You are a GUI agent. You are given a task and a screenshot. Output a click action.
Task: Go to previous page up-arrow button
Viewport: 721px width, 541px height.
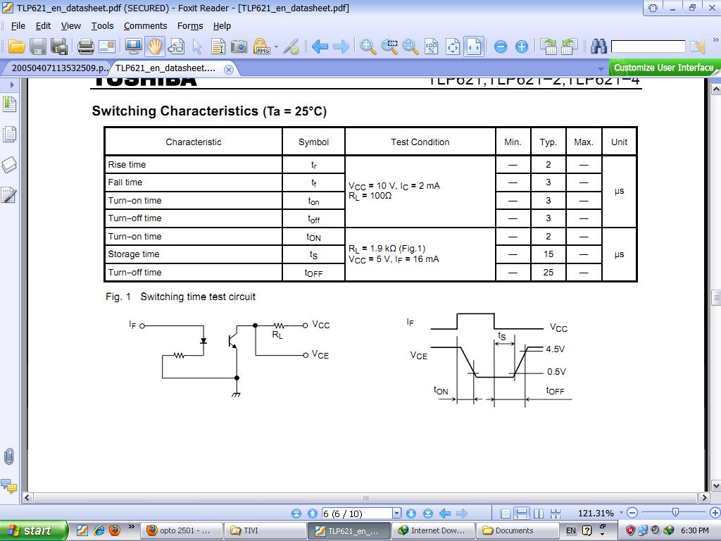coord(312,514)
